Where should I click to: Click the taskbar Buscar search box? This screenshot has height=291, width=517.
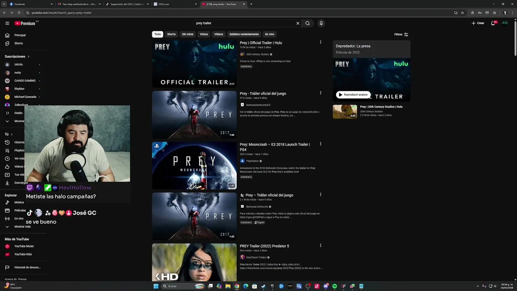pos(183,286)
